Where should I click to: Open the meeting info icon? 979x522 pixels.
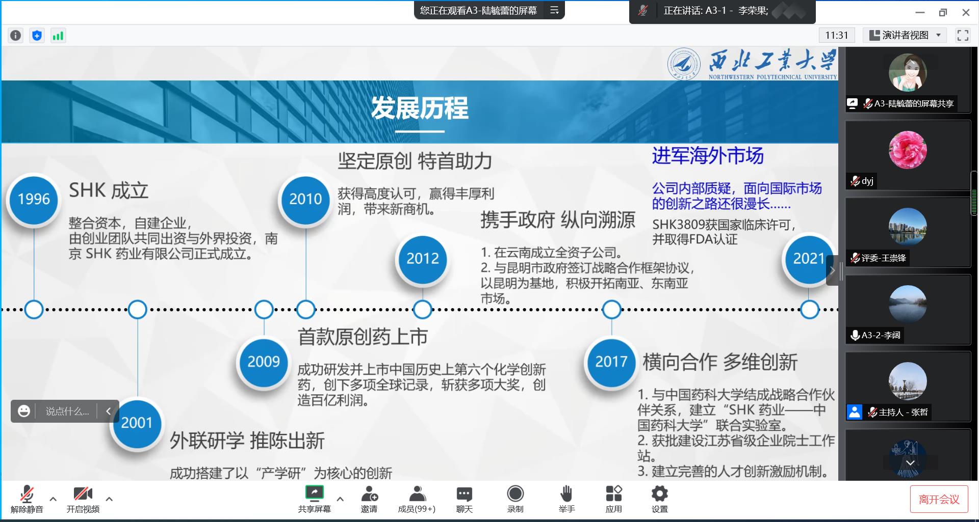[x=16, y=35]
